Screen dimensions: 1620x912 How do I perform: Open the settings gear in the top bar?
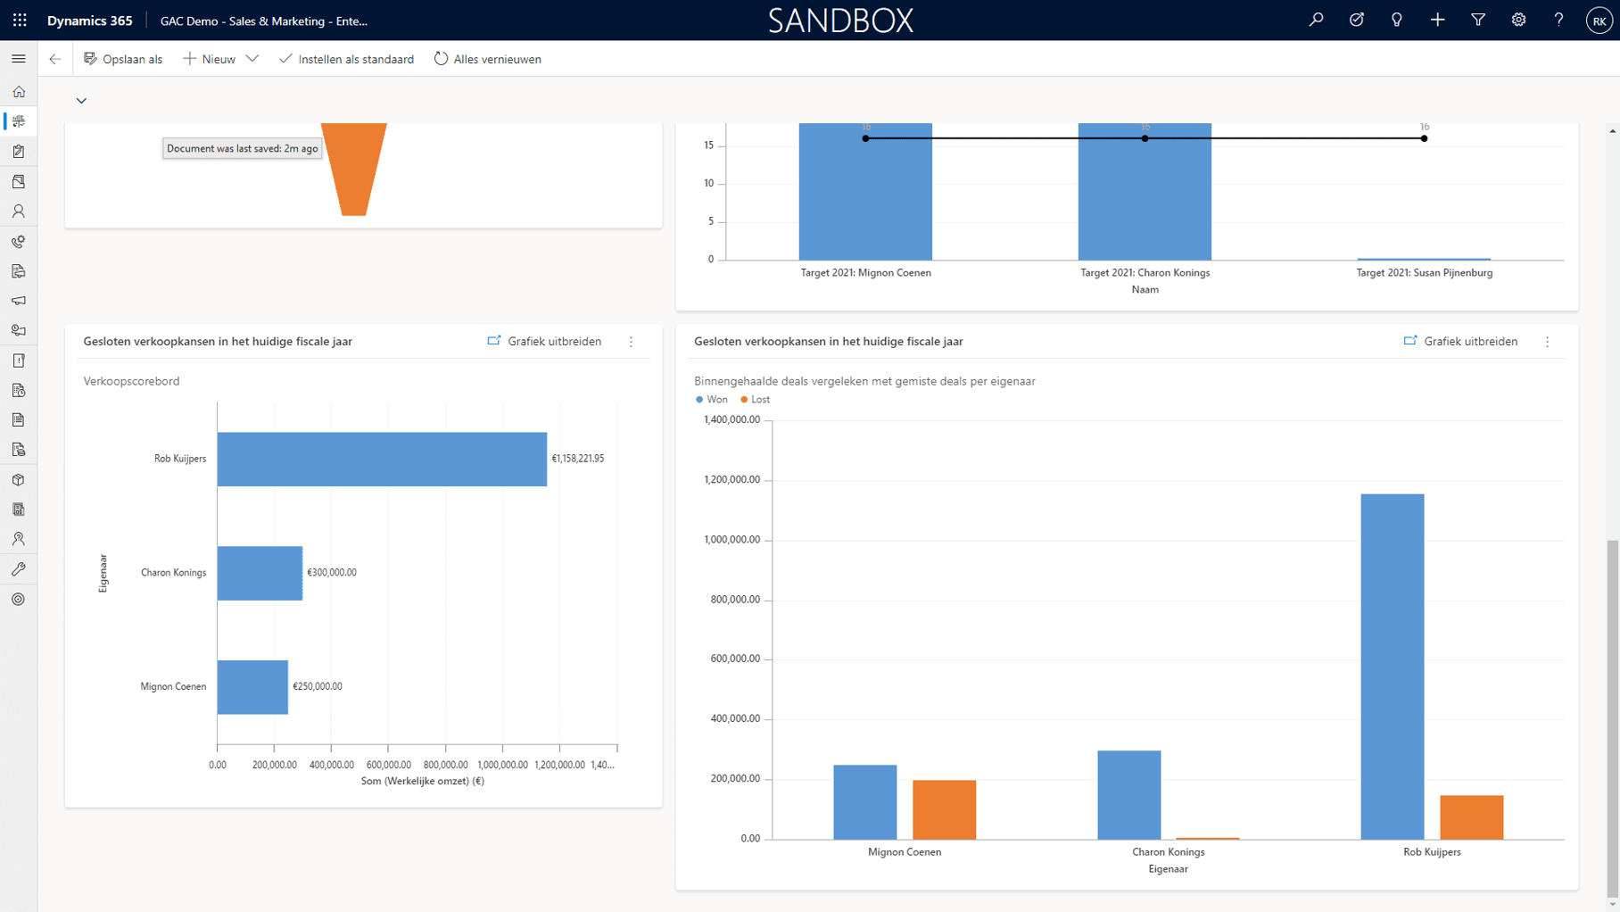coord(1518,20)
